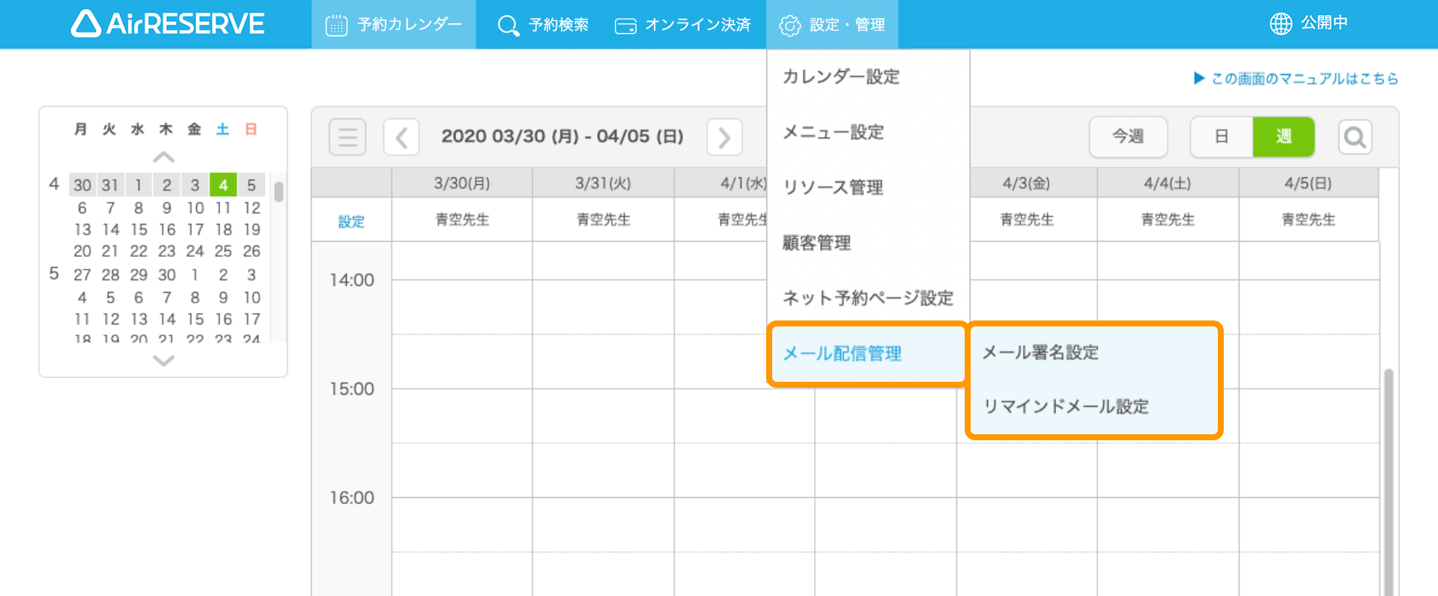1438x596 pixels.
Task: Click the hamburger list icon in calendar toolbar
Action: (348, 137)
